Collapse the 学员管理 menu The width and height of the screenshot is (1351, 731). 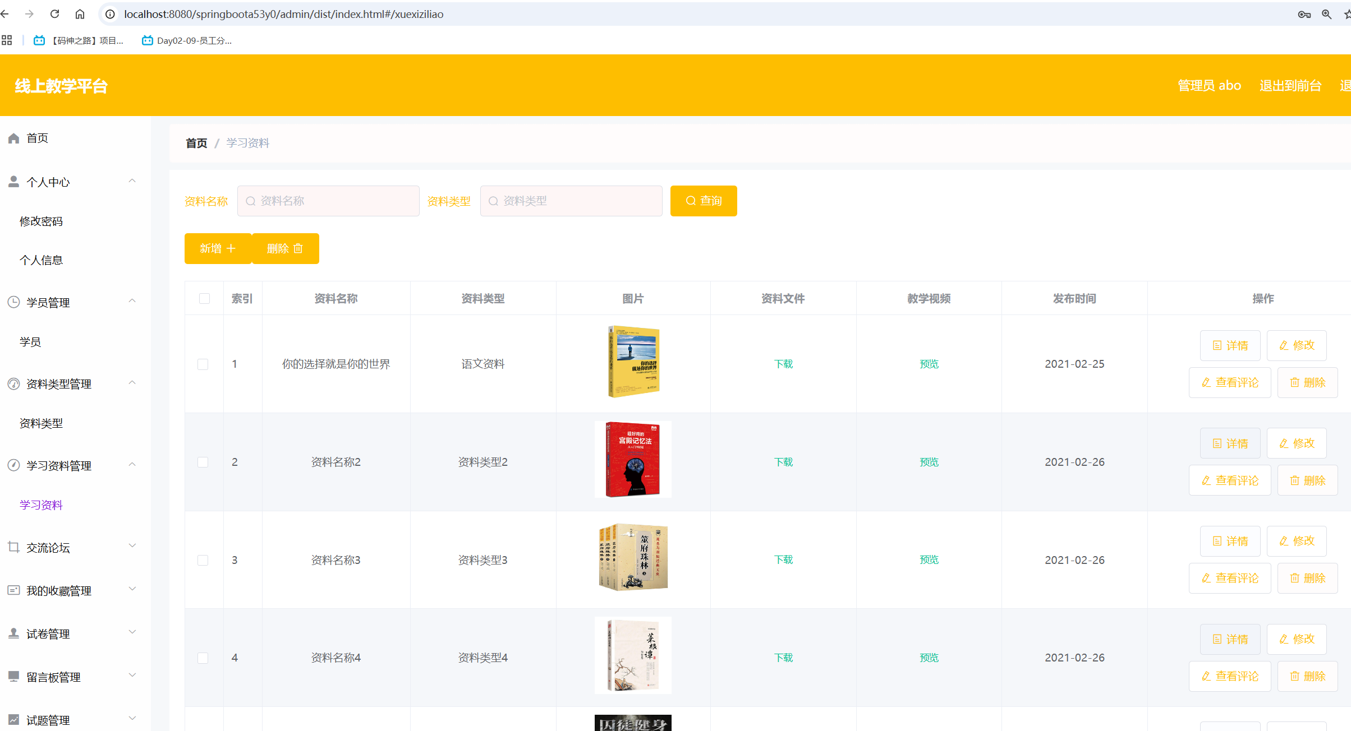click(x=75, y=302)
